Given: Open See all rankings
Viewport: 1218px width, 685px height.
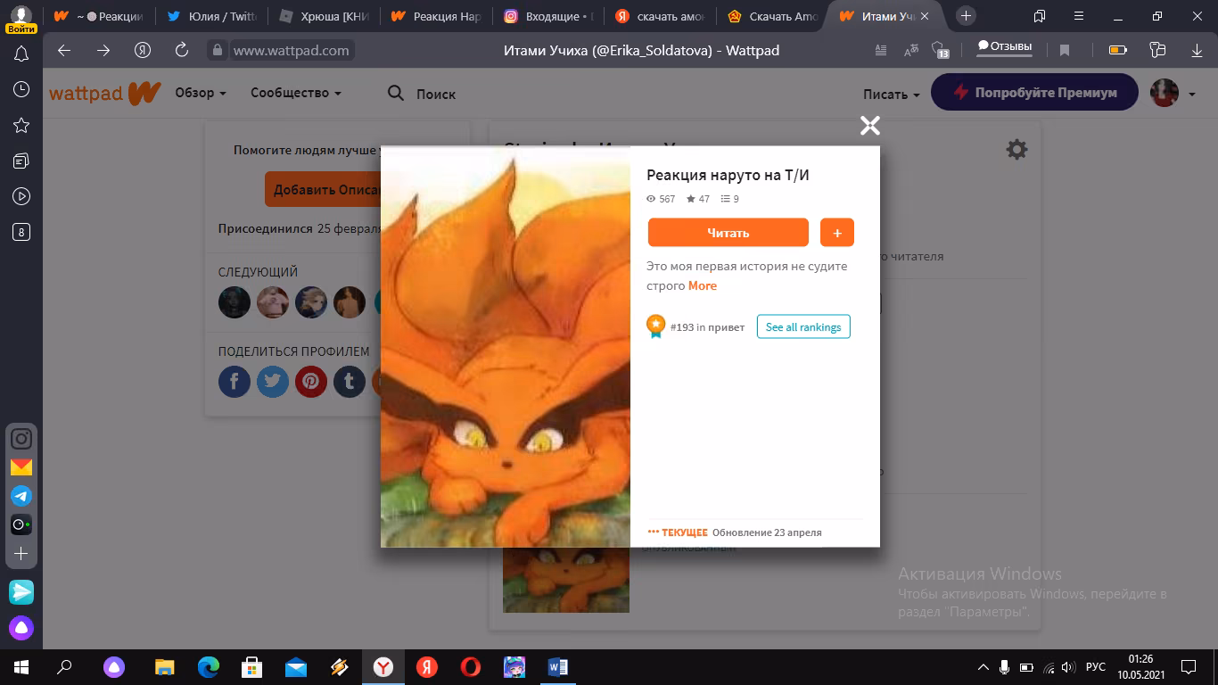Looking at the screenshot, I should point(803,326).
